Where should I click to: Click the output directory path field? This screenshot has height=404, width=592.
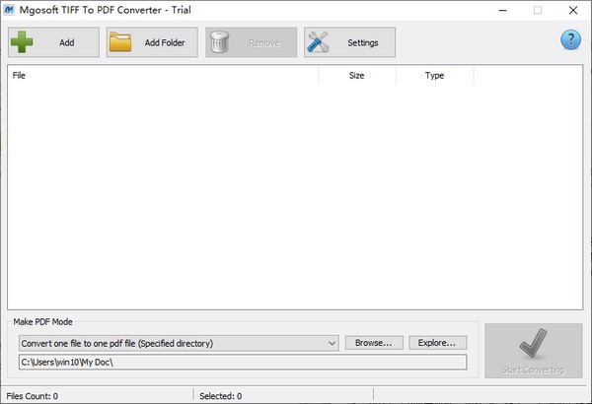(x=243, y=363)
